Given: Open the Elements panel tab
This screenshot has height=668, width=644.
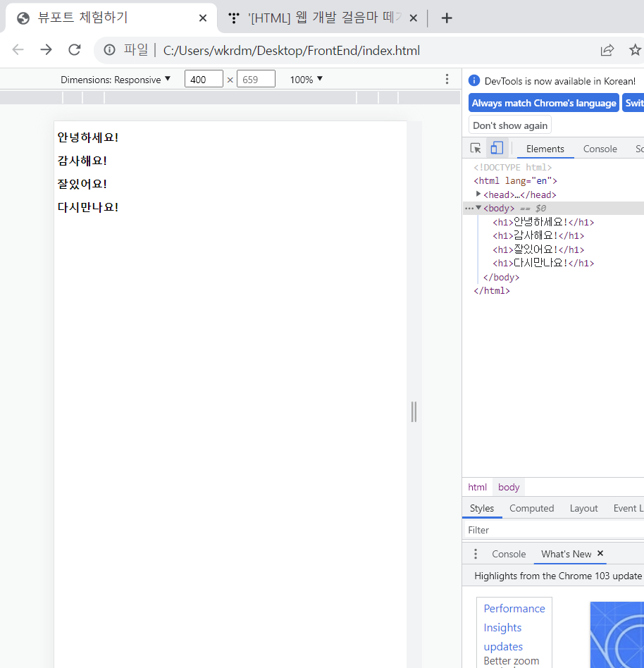Looking at the screenshot, I should tap(545, 149).
